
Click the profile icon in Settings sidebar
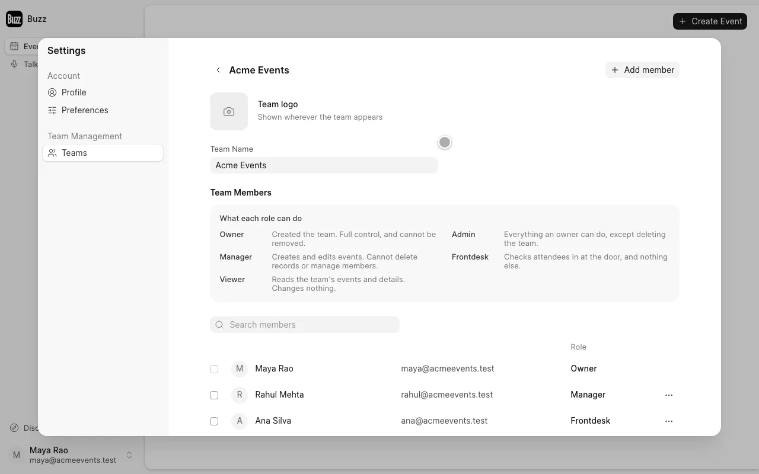[52, 92]
